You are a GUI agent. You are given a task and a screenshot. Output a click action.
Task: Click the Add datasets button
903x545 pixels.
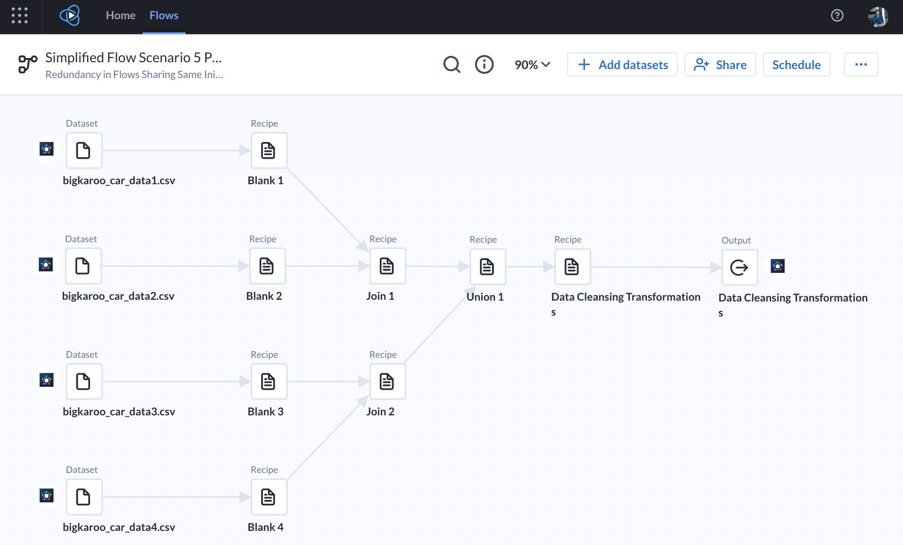pyautogui.click(x=622, y=64)
